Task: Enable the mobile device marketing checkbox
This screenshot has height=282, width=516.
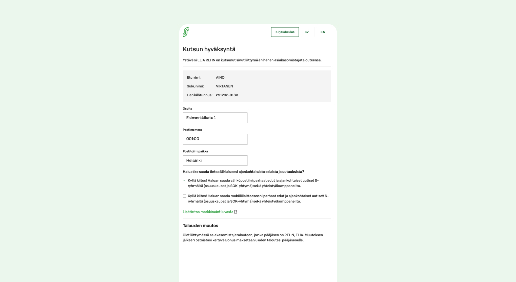Action: pos(184,196)
